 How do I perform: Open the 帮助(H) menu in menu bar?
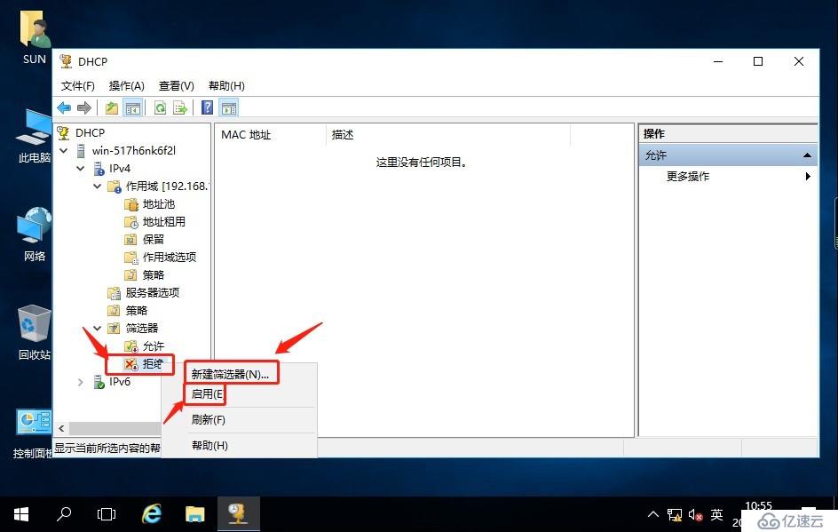[x=226, y=85]
